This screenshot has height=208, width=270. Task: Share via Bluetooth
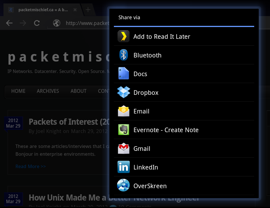(184, 55)
